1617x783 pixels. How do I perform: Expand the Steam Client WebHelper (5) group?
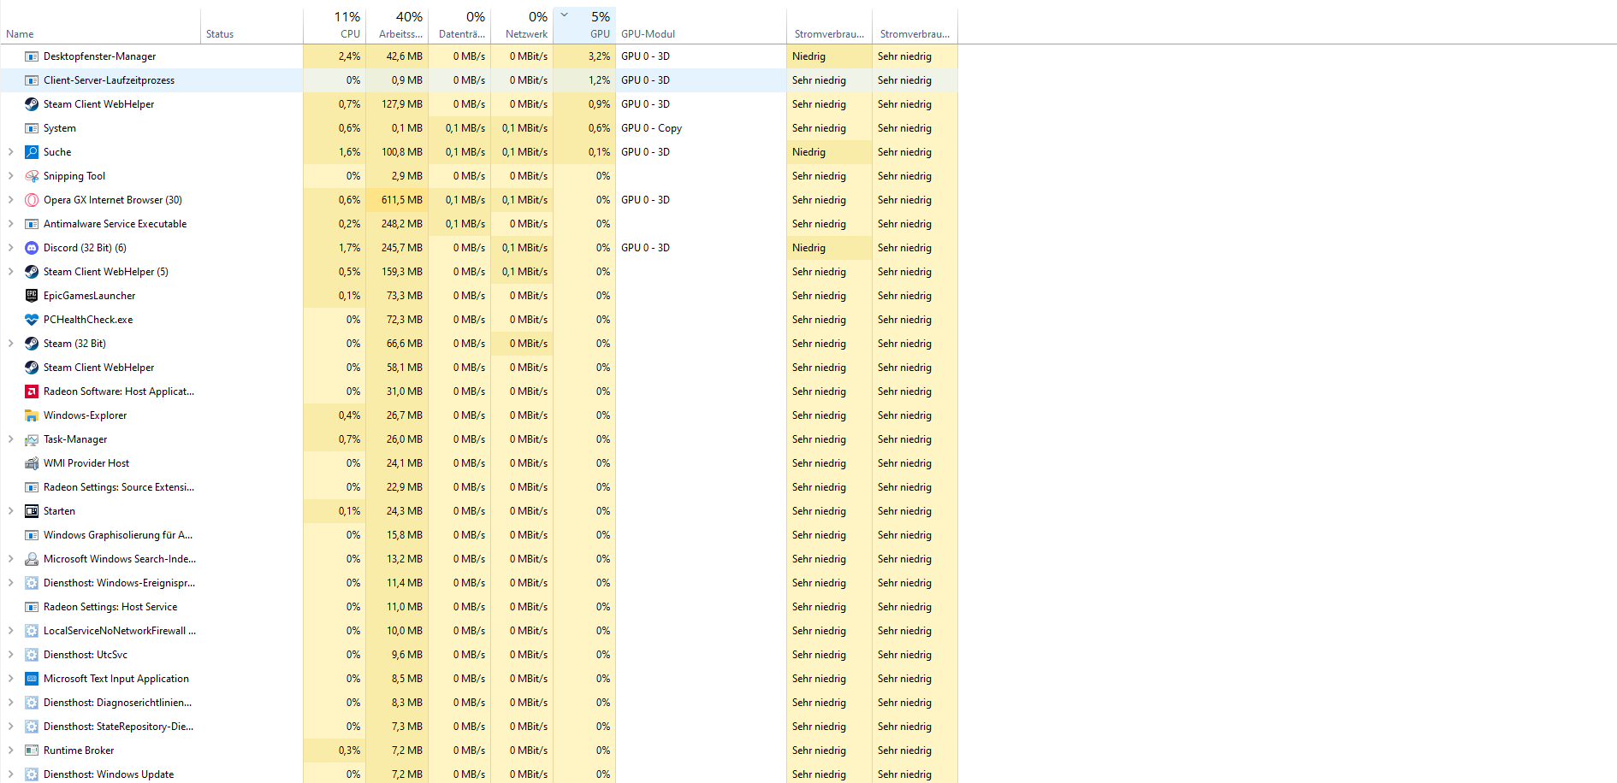coord(10,272)
